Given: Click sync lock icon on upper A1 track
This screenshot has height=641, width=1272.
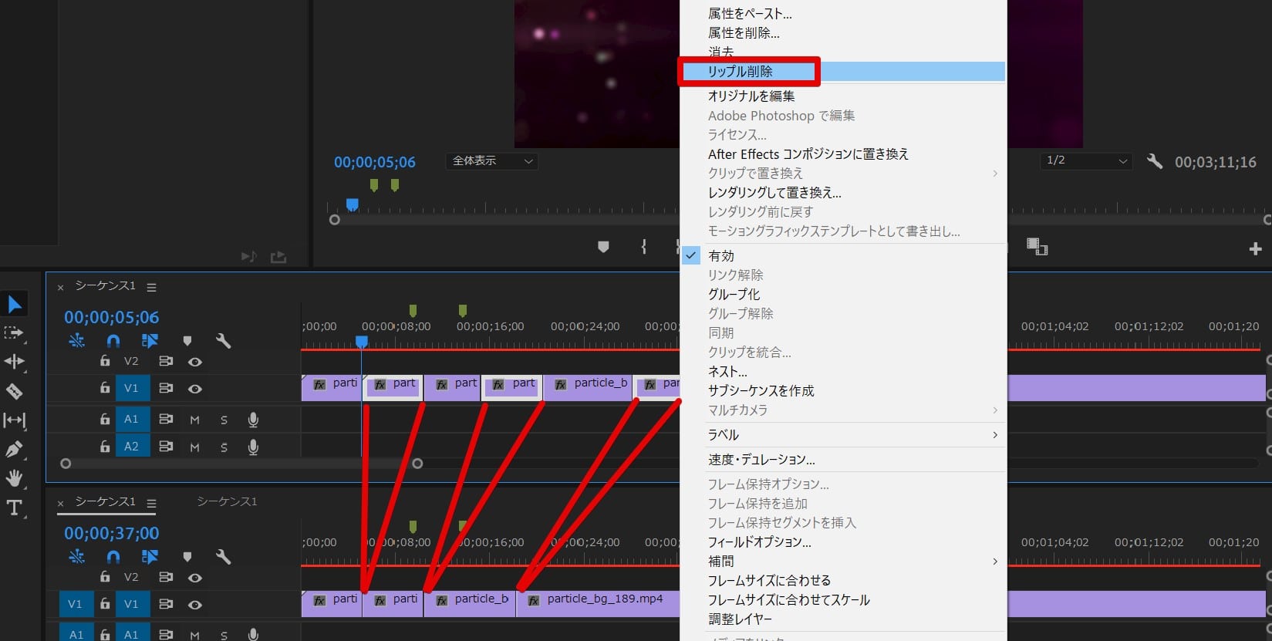Looking at the screenshot, I should 166,419.
